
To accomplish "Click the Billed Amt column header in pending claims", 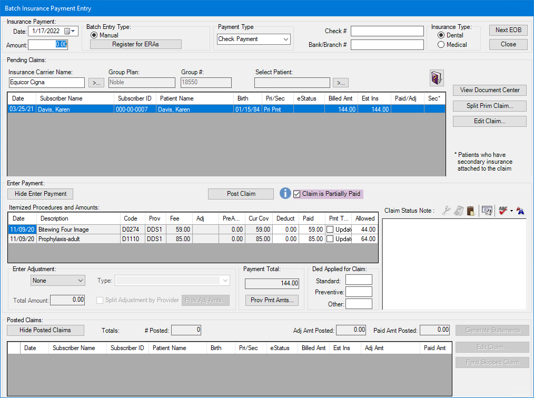I will coord(341,98).
